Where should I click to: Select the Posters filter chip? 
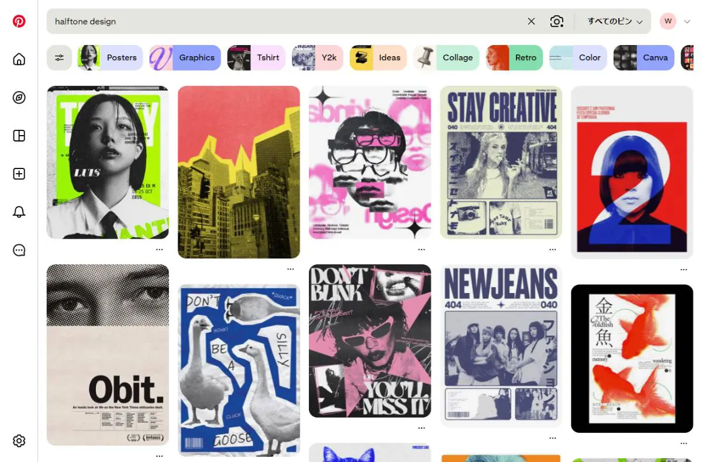click(111, 58)
